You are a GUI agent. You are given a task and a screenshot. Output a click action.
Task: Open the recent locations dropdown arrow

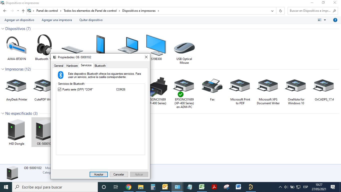click(x=18, y=11)
